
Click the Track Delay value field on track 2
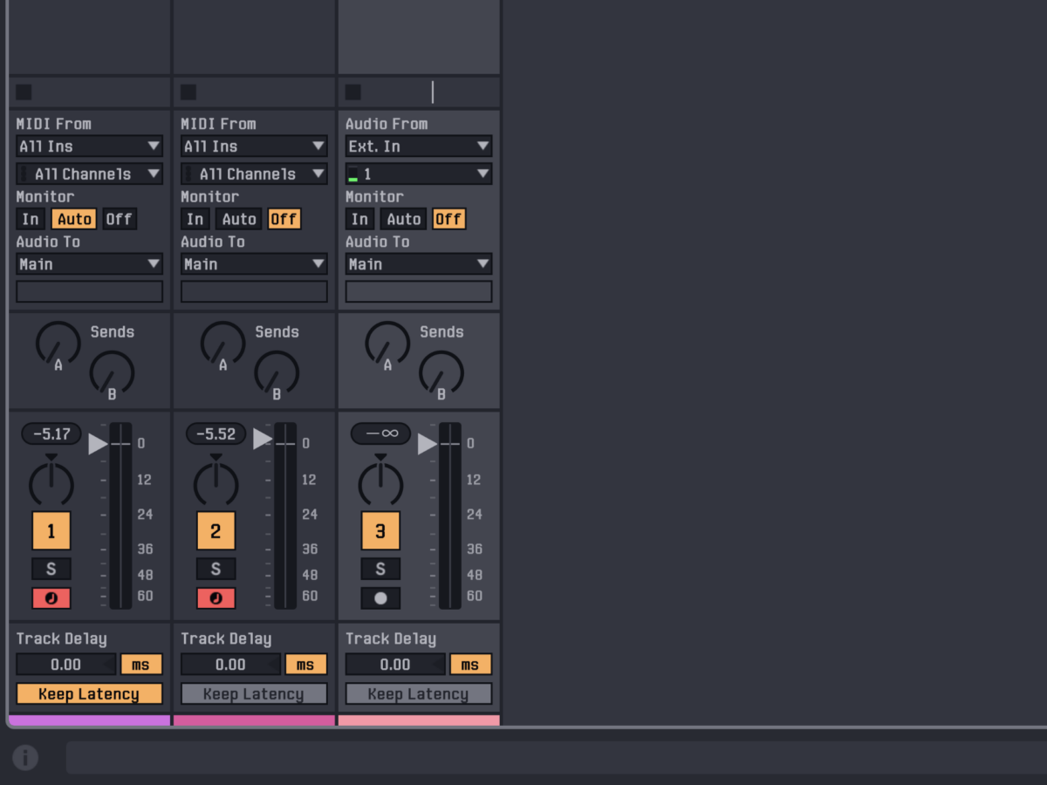[230, 665]
